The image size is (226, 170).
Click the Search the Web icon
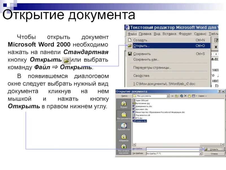click(182, 96)
